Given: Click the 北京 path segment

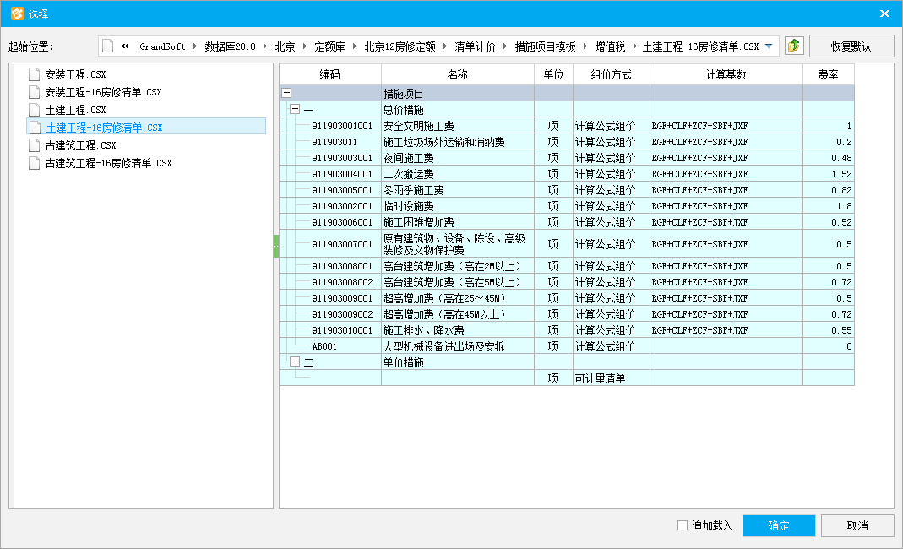Looking at the screenshot, I should coord(285,46).
